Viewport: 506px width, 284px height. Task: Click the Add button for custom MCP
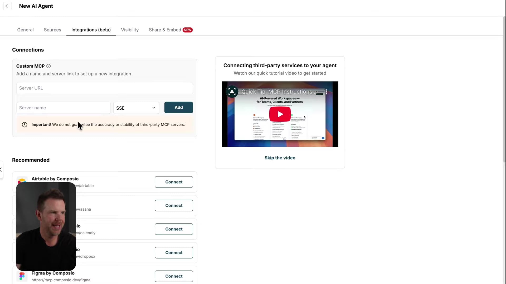pyautogui.click(x=179, y=107)
